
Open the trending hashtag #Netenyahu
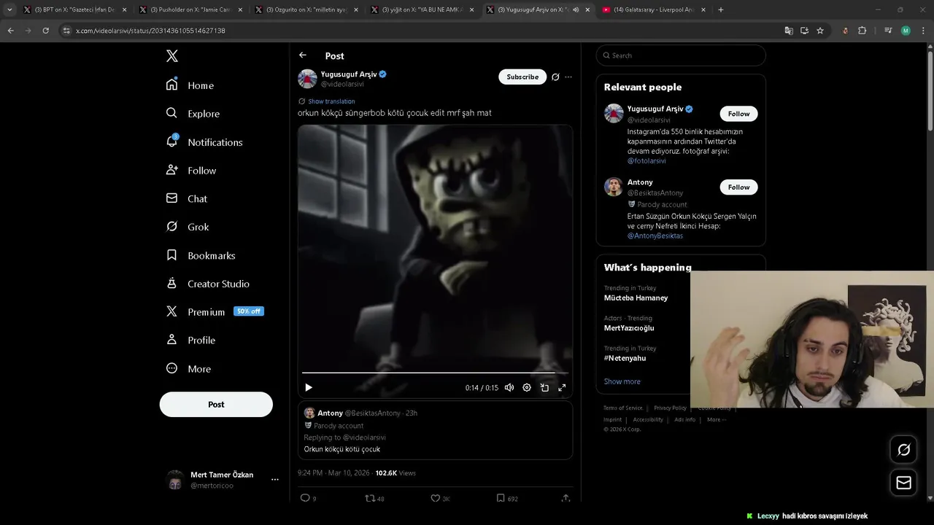[x=625, y=358]
